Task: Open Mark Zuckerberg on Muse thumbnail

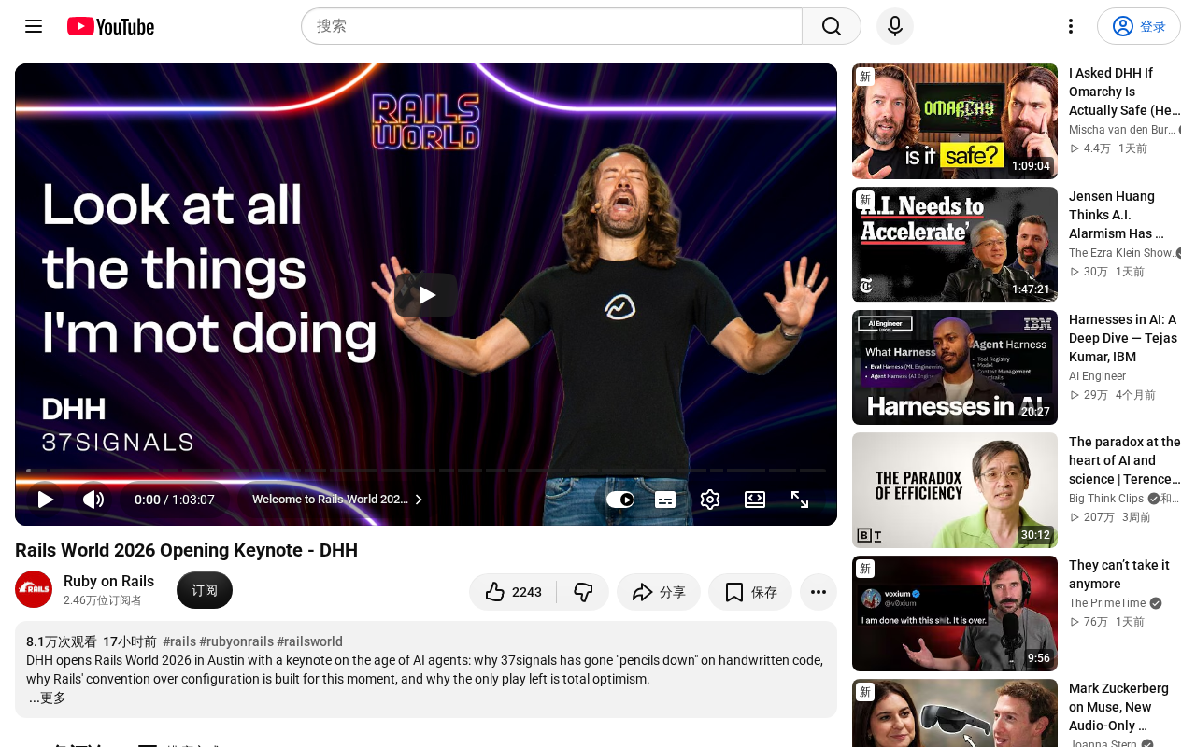Action: [955, 713]
